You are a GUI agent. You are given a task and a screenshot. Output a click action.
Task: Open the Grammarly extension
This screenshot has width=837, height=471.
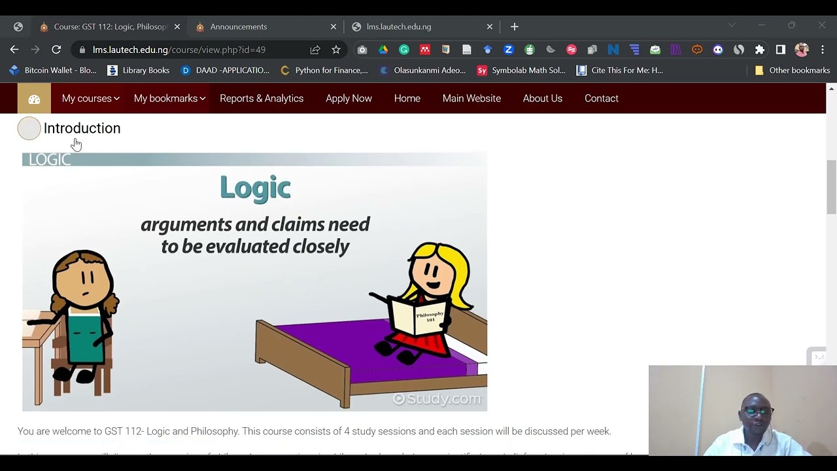pyautogui.click(x=404, y=50)
